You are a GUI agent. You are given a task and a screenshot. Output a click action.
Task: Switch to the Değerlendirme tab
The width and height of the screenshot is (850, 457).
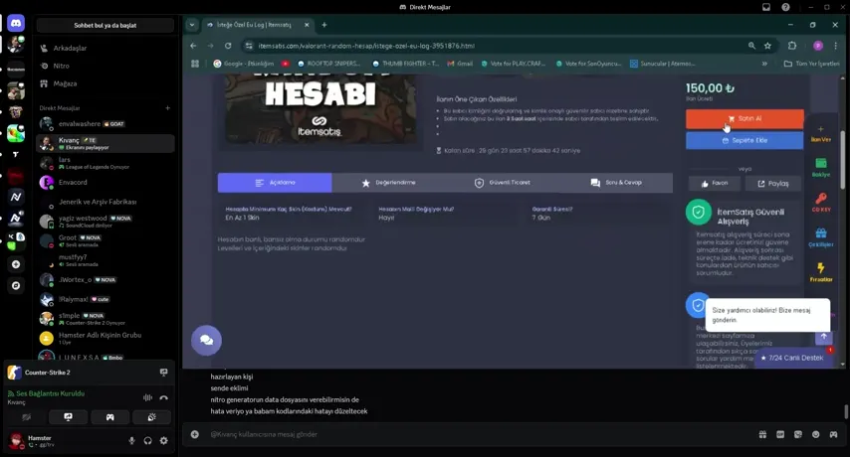click(x=389, y=183)
